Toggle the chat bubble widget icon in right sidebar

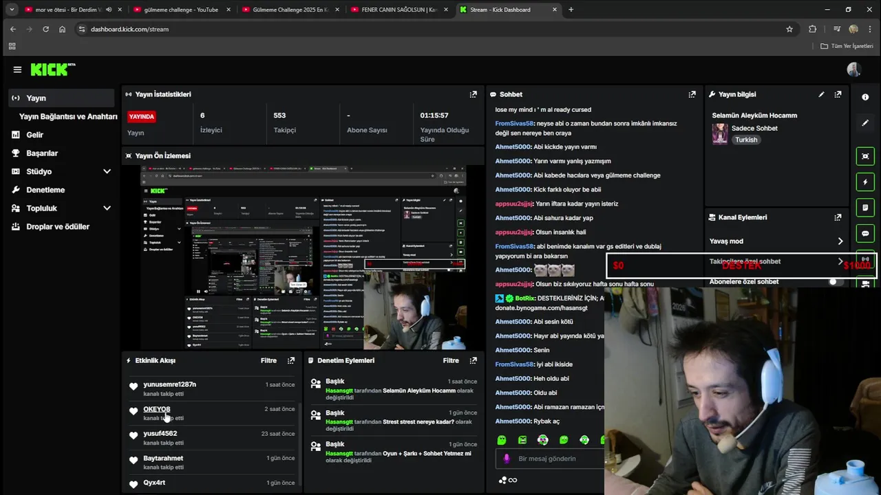coord(865,234)
